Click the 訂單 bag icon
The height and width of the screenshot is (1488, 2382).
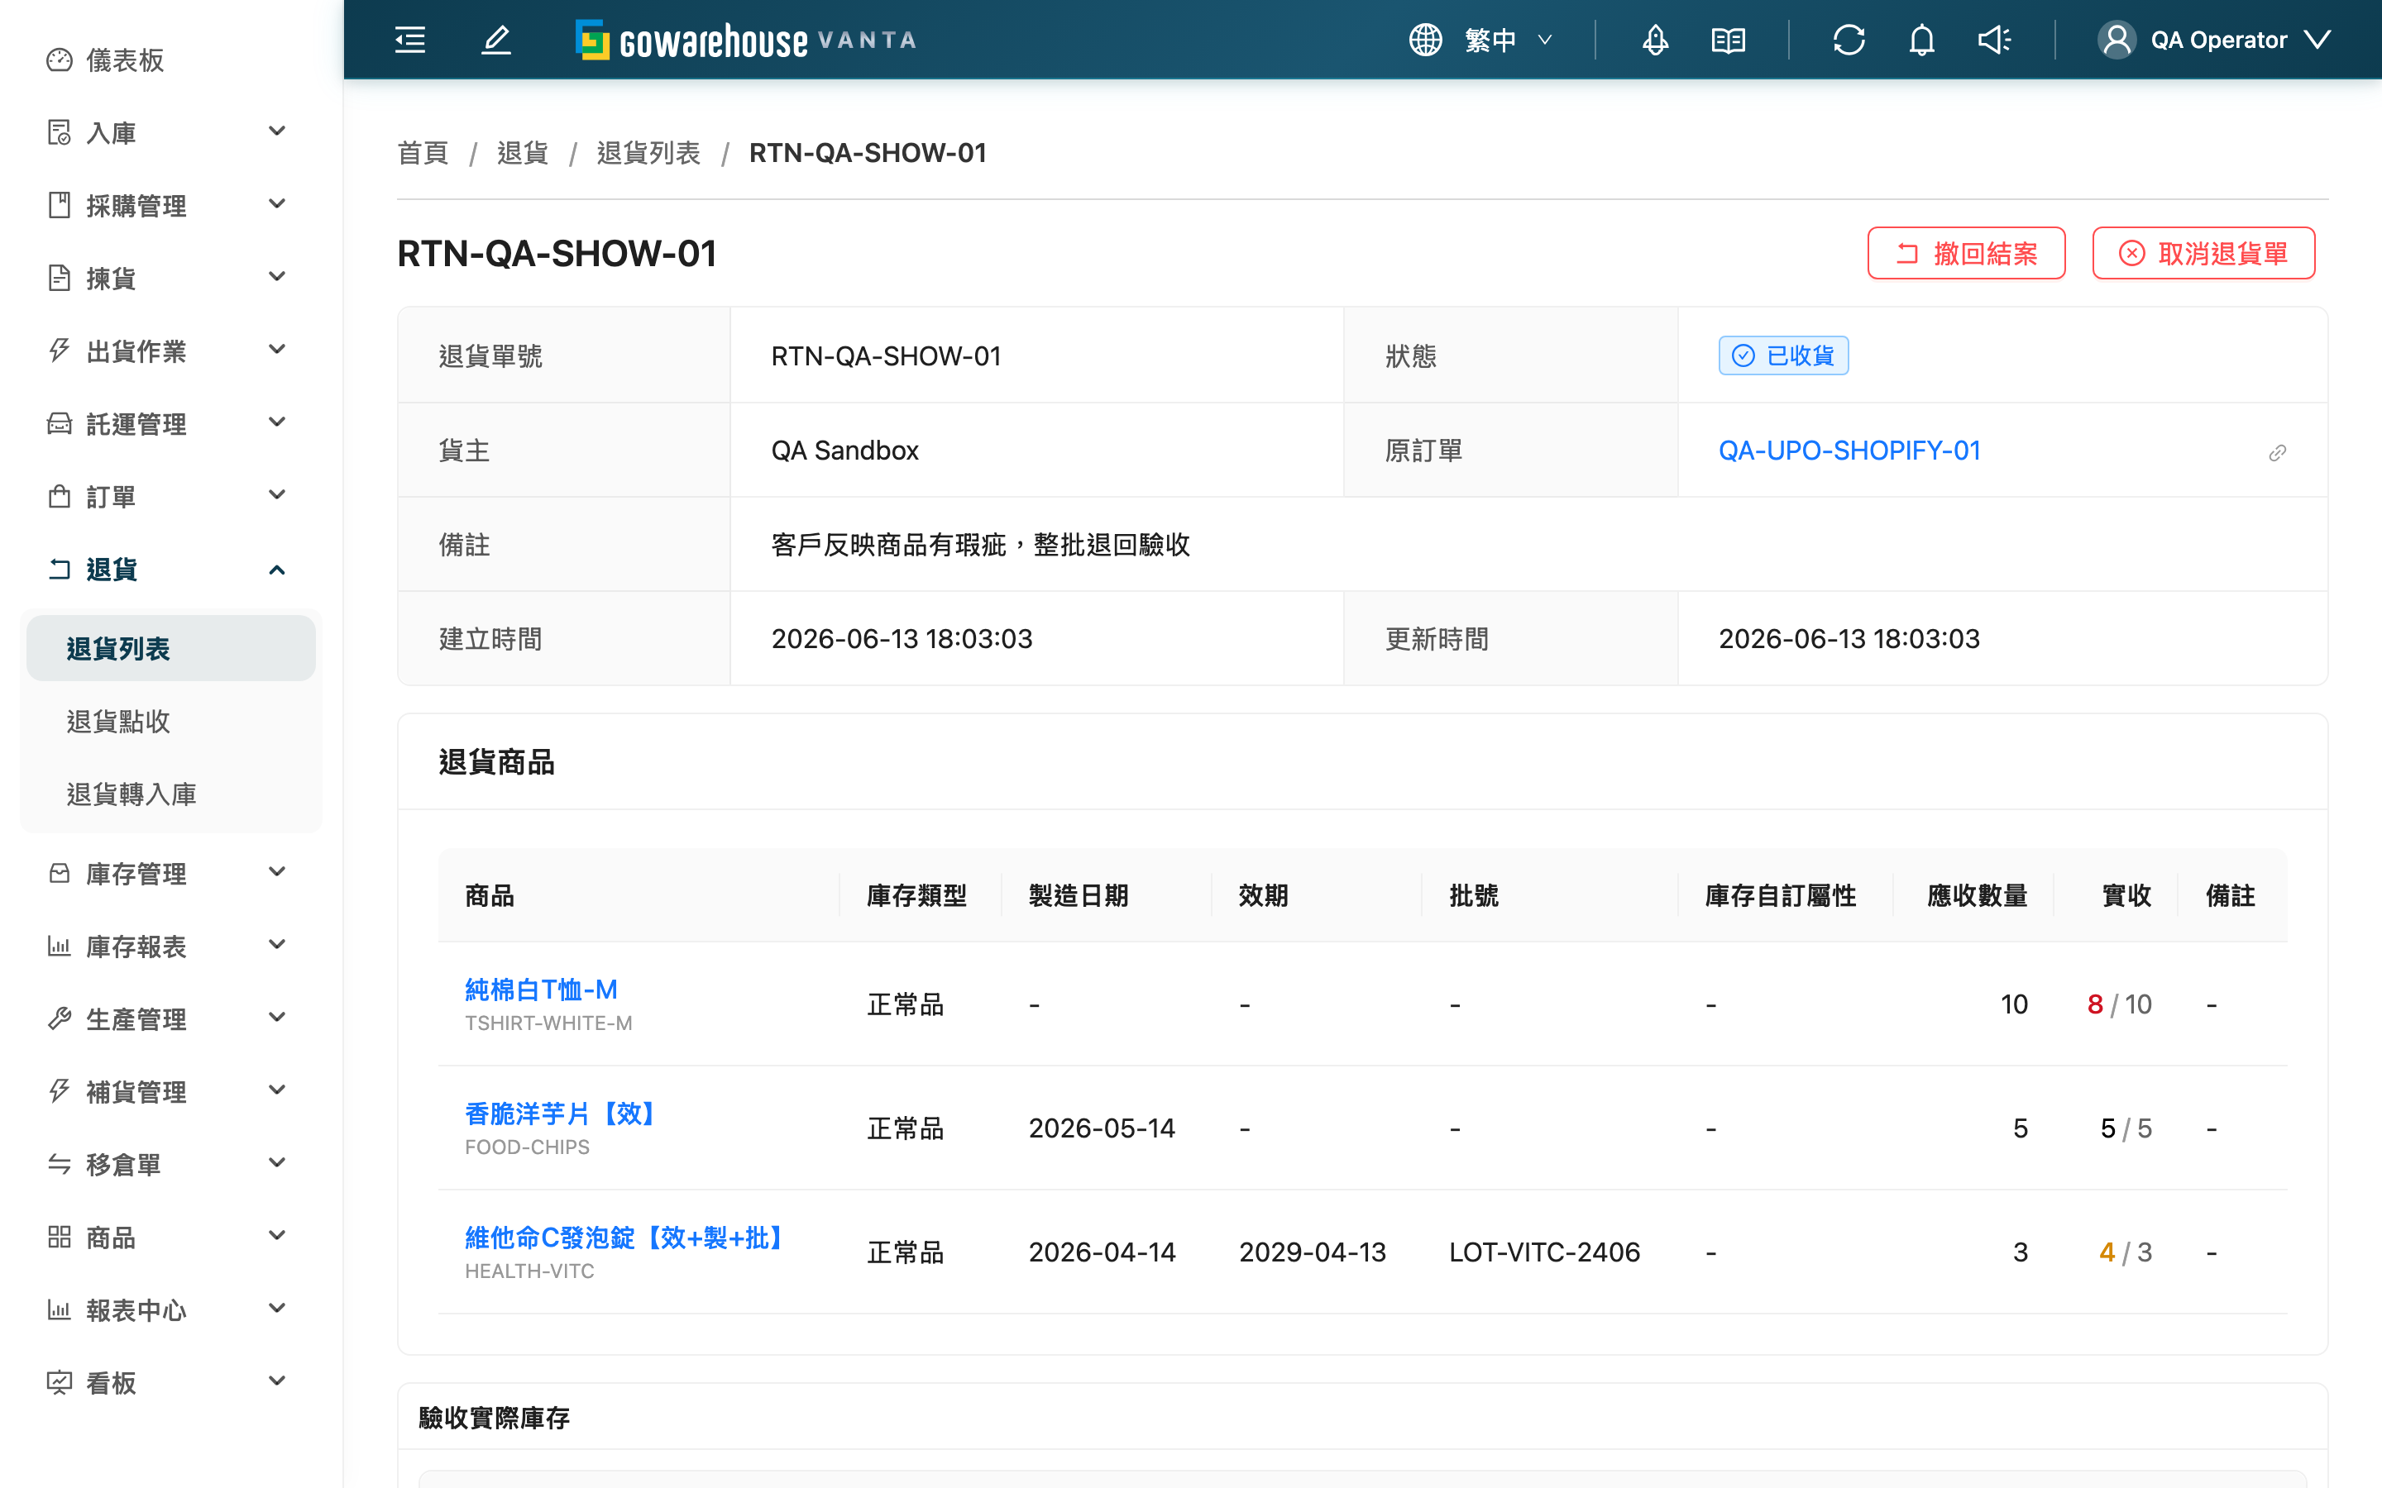[x=59, y=496]
